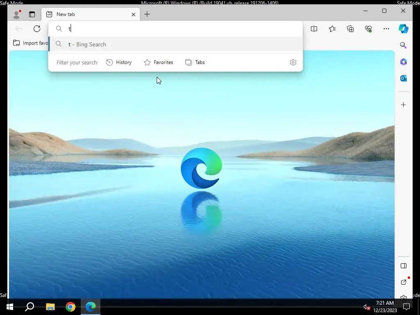Open the Copilot icon
The height and width of the screenshot is (315, 420).
(404, 29)
